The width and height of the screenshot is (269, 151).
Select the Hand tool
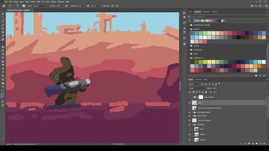(x=3, y=83)
